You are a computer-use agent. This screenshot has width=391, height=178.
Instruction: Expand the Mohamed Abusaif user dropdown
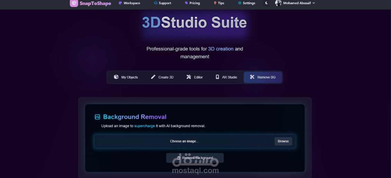299,3
